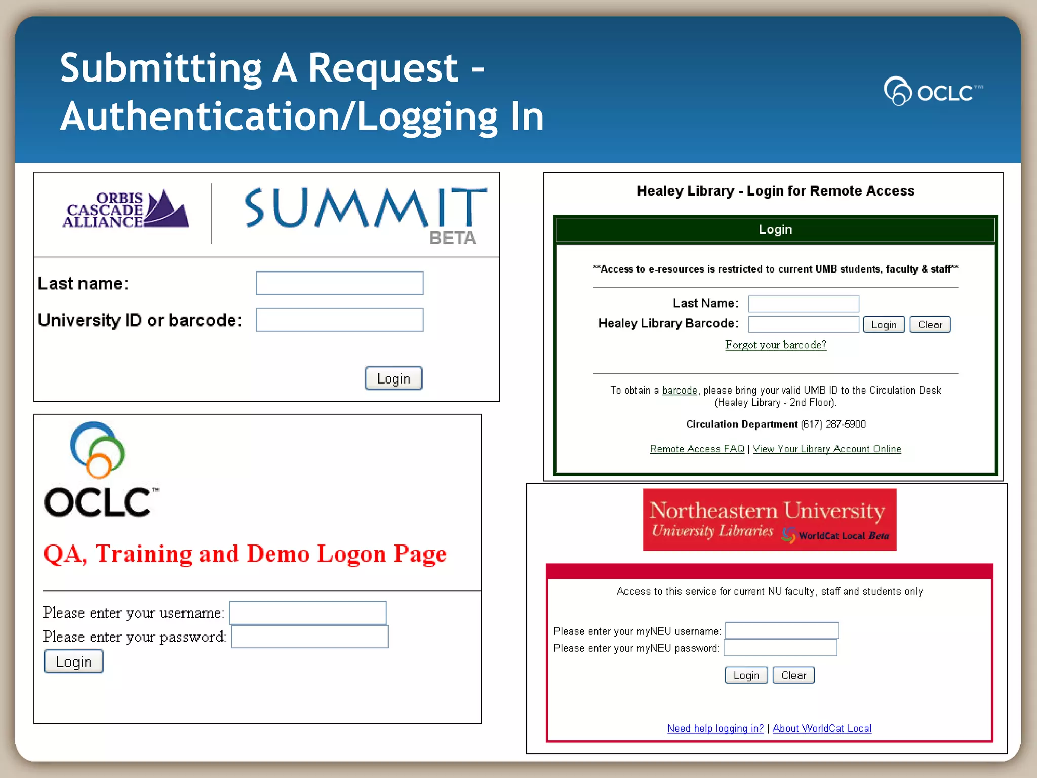Click 'Circulation Department (617) 287-5900' text

point(776,424)
